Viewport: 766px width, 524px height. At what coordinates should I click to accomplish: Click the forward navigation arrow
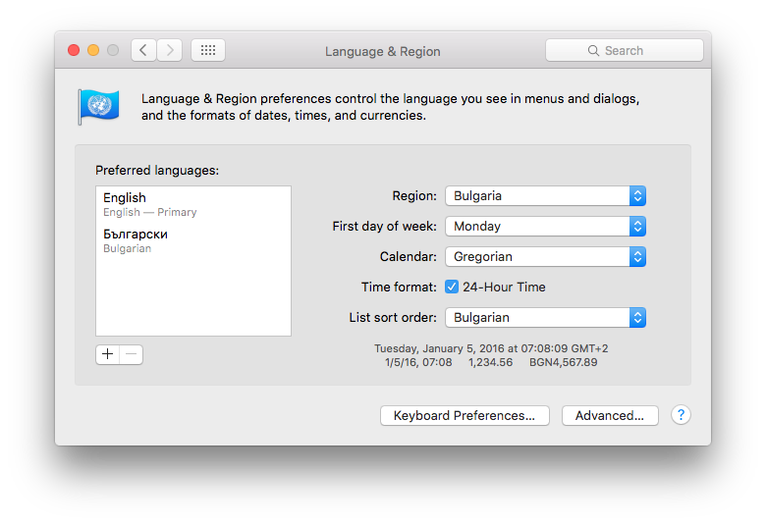coord(169,50)
